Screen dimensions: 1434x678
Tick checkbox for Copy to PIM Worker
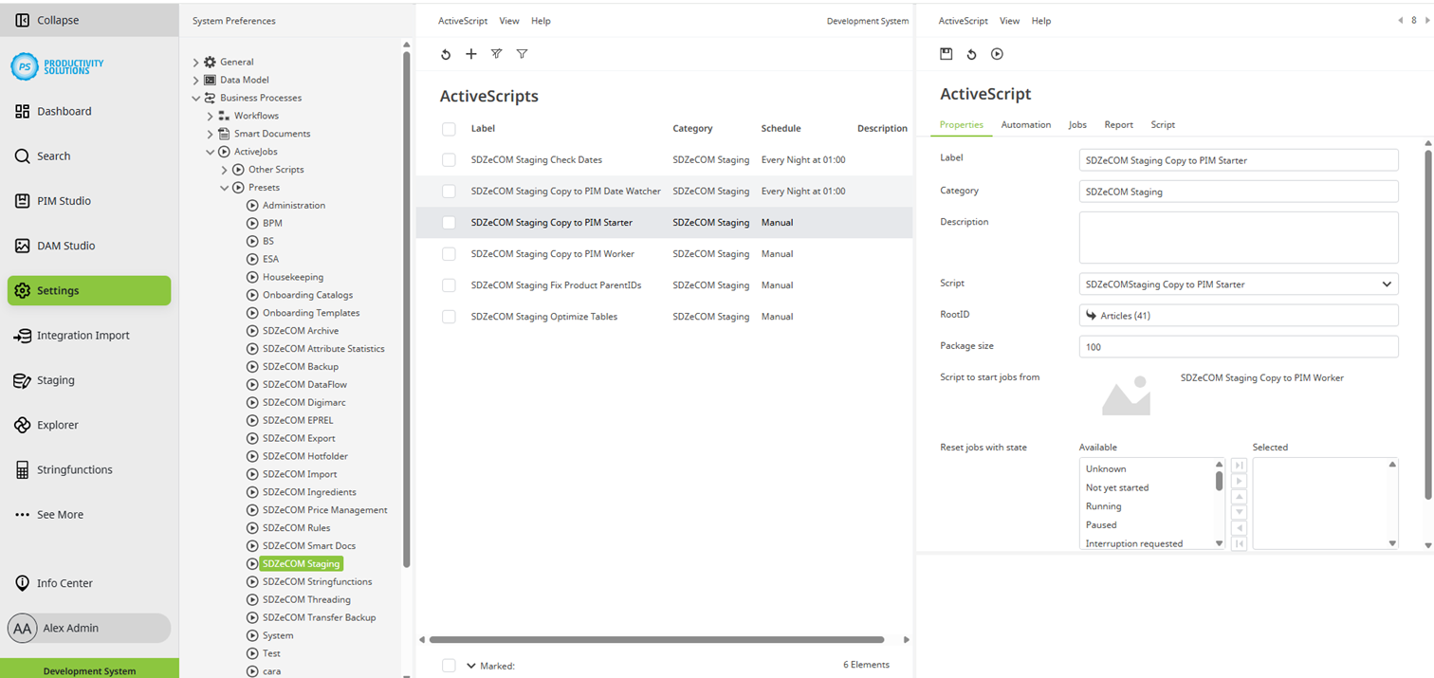449,254
